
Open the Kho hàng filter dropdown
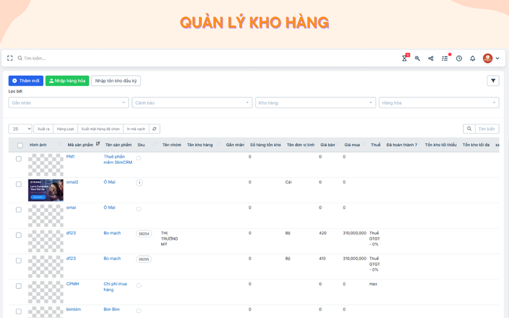[x=315, y=103]
